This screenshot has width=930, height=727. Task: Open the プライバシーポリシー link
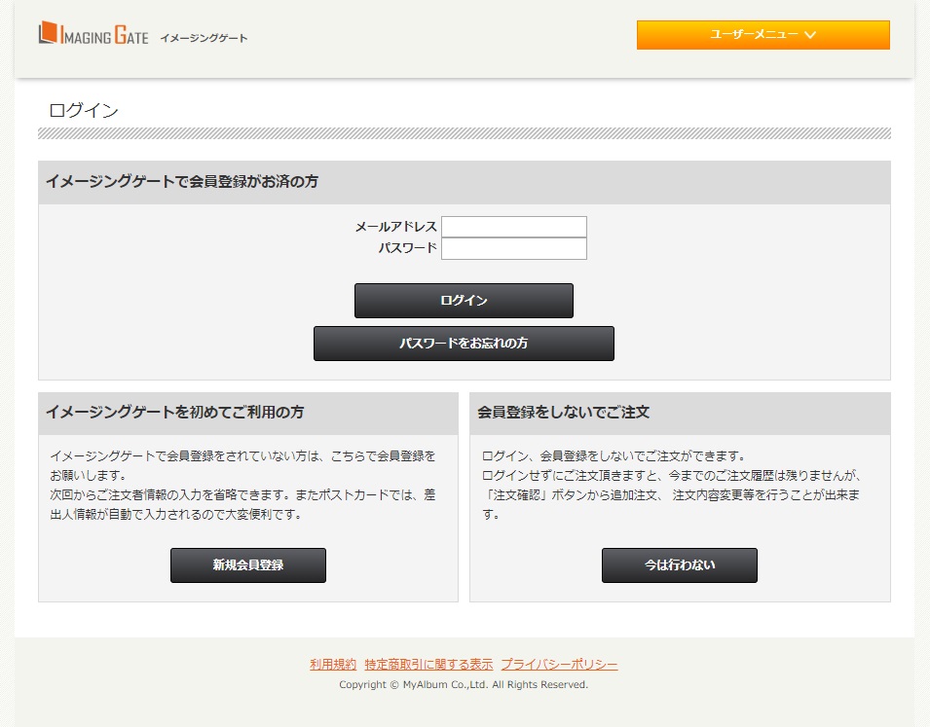click(559, 665)
